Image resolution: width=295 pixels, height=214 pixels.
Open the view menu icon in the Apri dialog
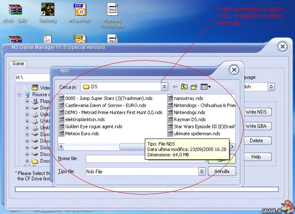tap(204, 87)
